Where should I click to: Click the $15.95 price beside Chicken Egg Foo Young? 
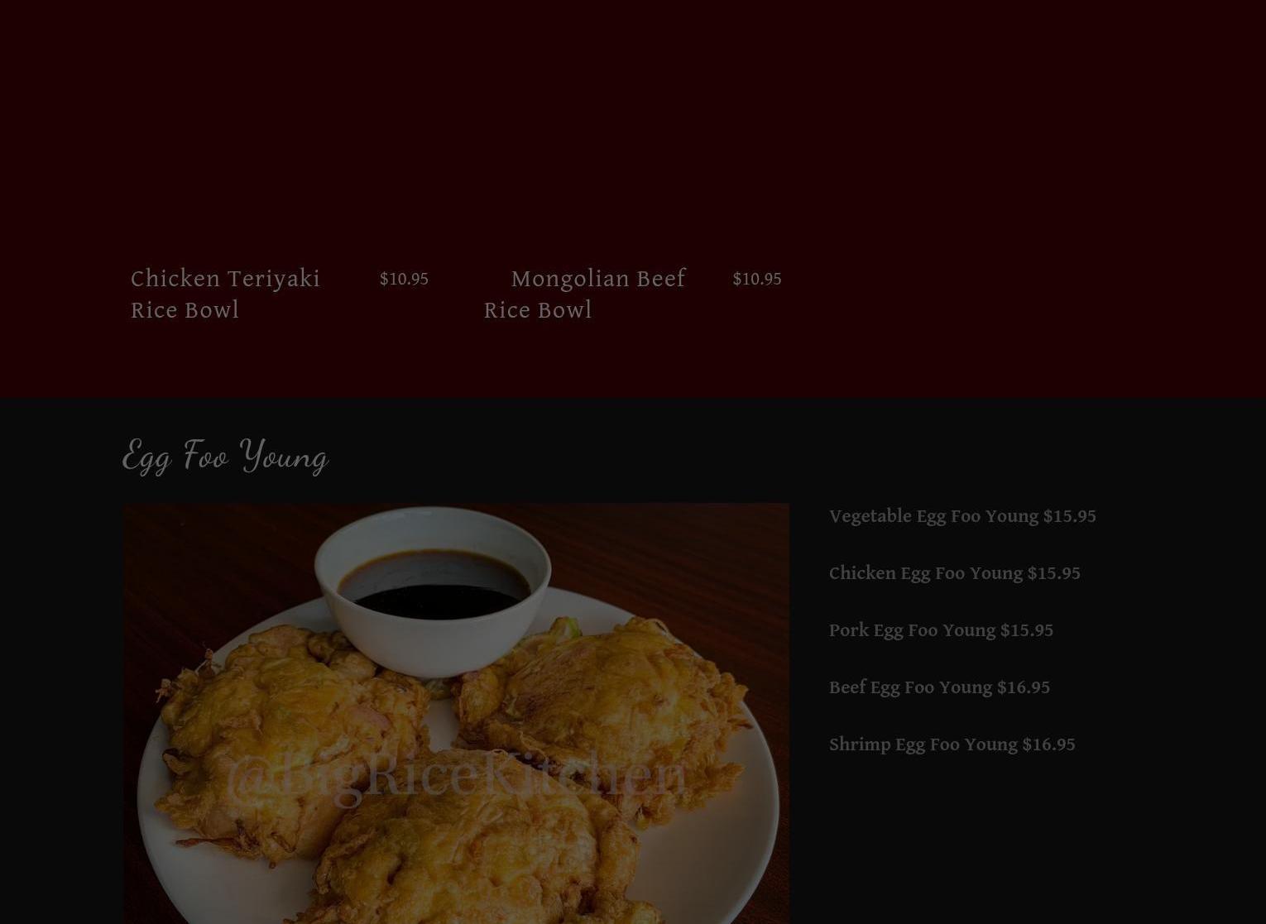(1053, 573)
